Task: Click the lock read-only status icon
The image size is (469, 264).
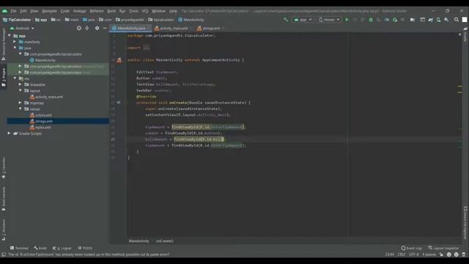Action: [x=441, y=254]
